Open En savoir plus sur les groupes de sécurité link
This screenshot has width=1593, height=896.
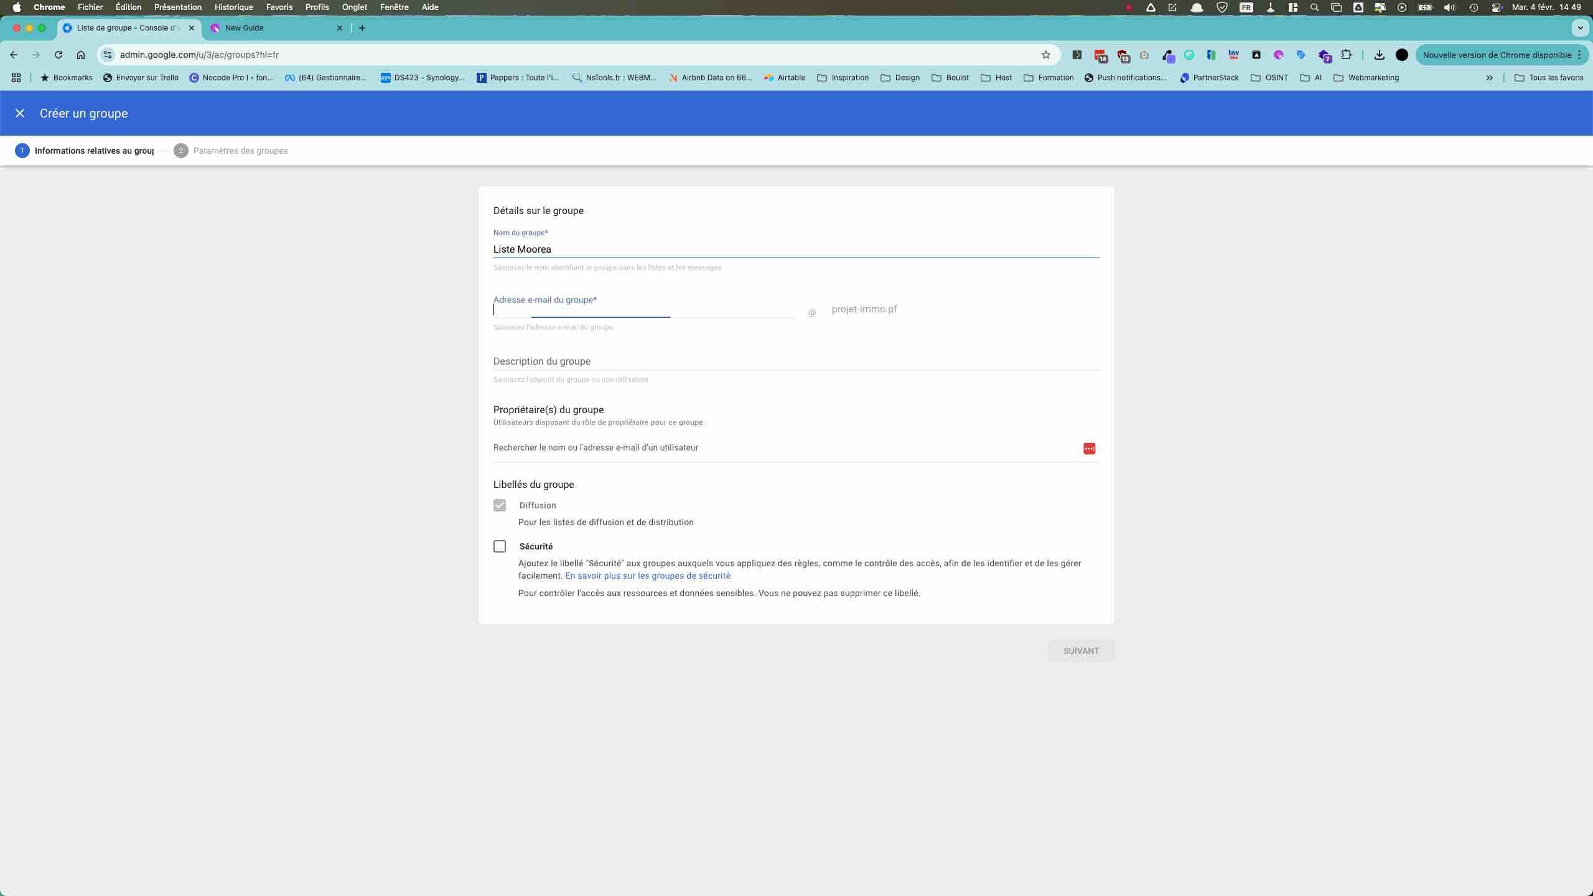tap(647, 576)
